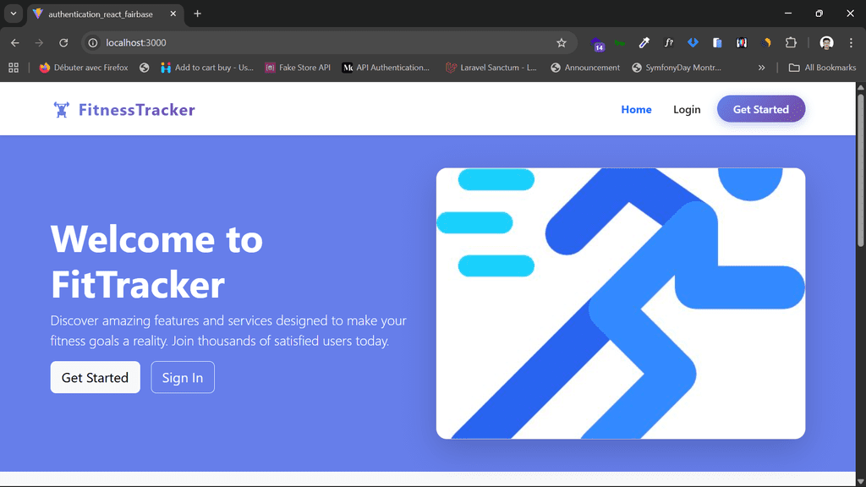Image resolution: width=866 pixels, height=487 pixels.
Task: Bookmark this page with the star icon
Action: (x=562, y=42)
